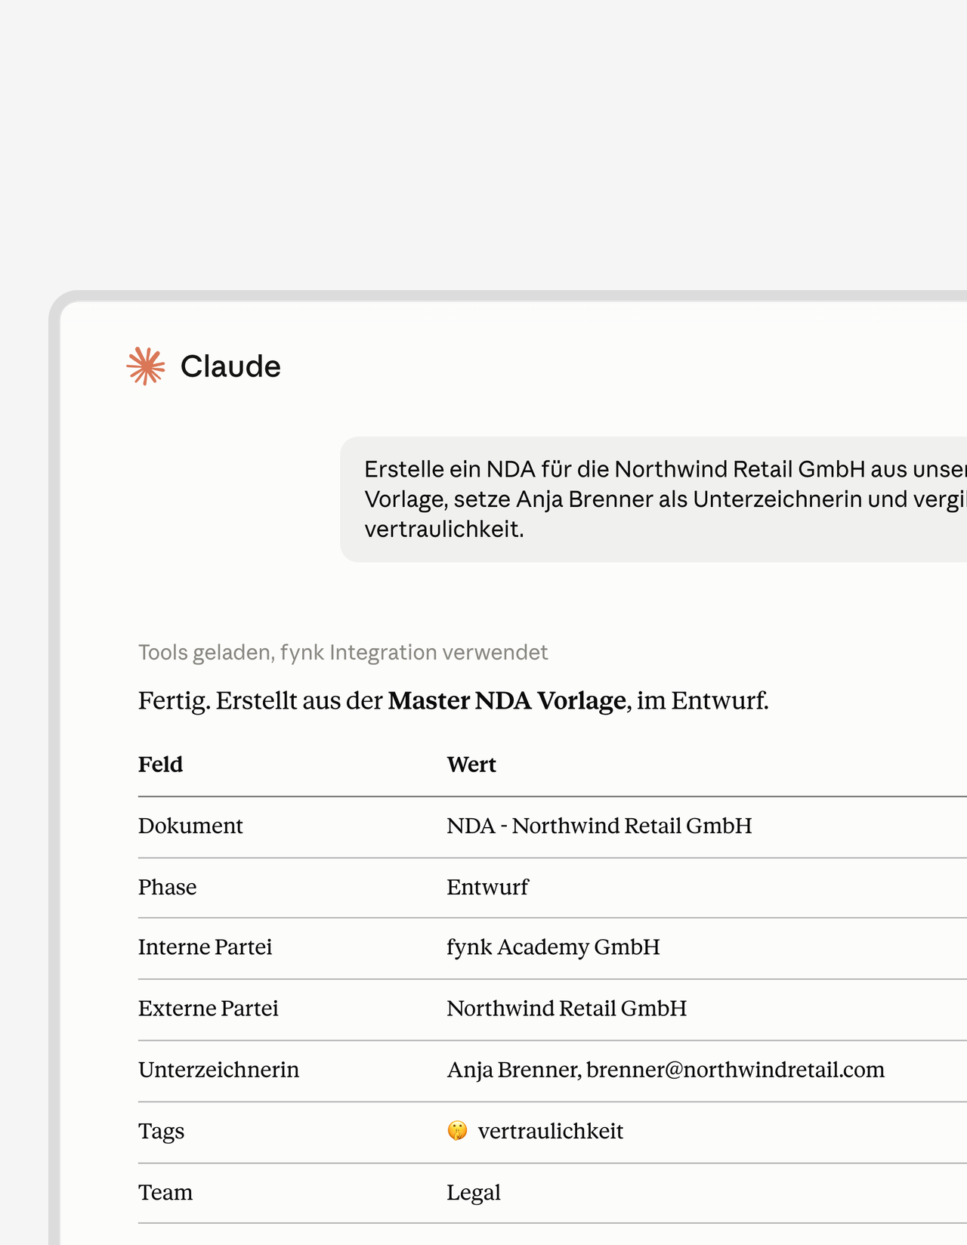The image size is (967, 1245).
Task: Click the 'Team' field label
Action: pos(165,1192)
